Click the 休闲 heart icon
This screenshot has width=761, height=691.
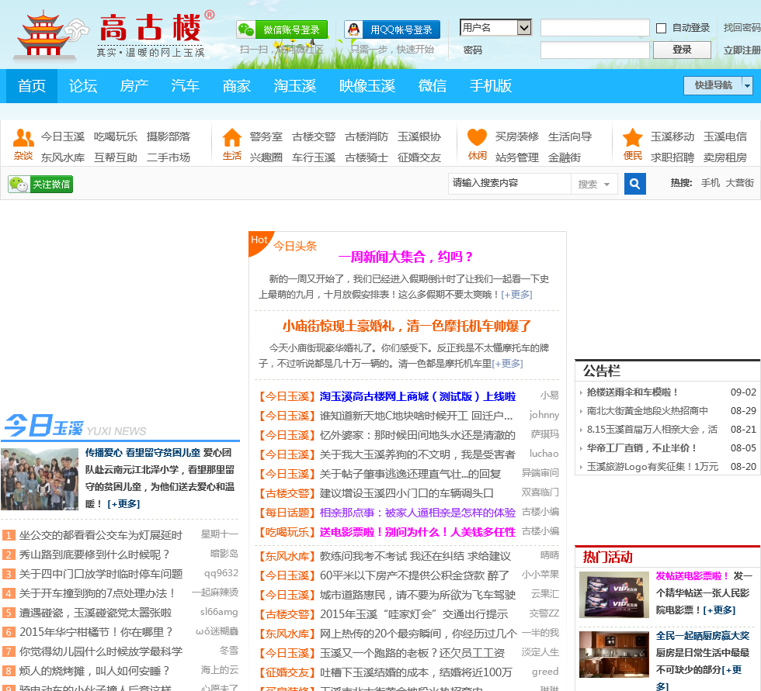coord(477,137)
